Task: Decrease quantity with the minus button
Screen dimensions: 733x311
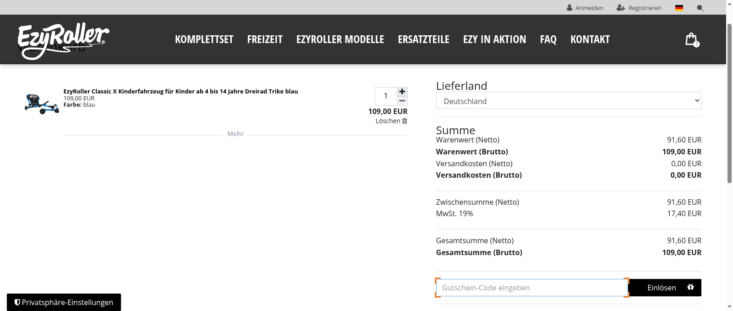Action: (x=402, y=101)
